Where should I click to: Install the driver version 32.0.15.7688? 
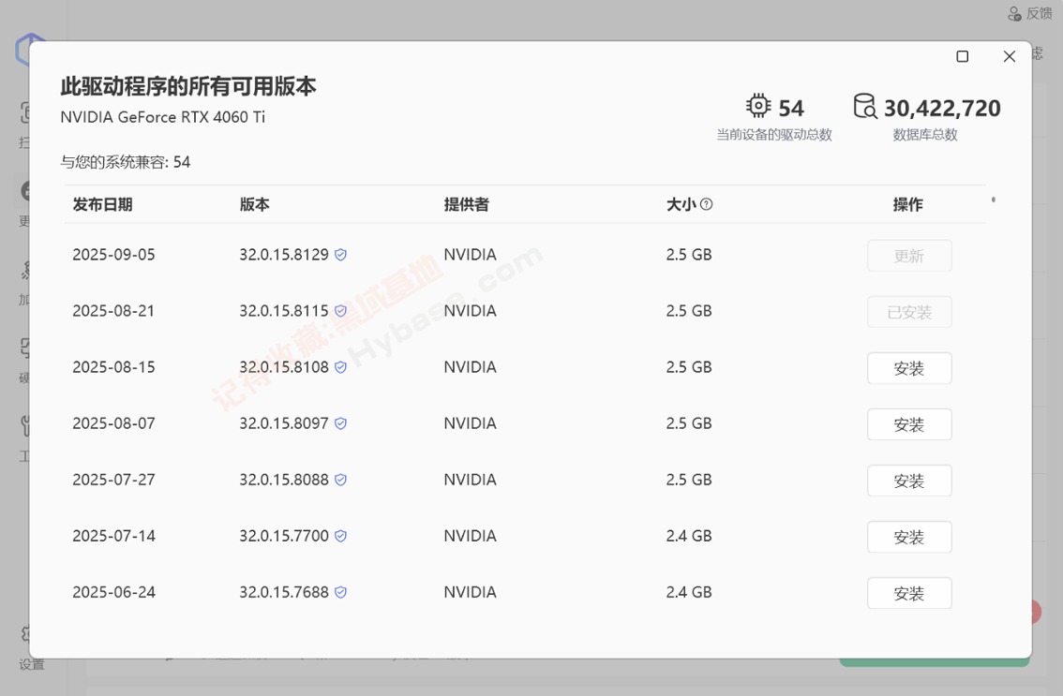pos(909,593)
